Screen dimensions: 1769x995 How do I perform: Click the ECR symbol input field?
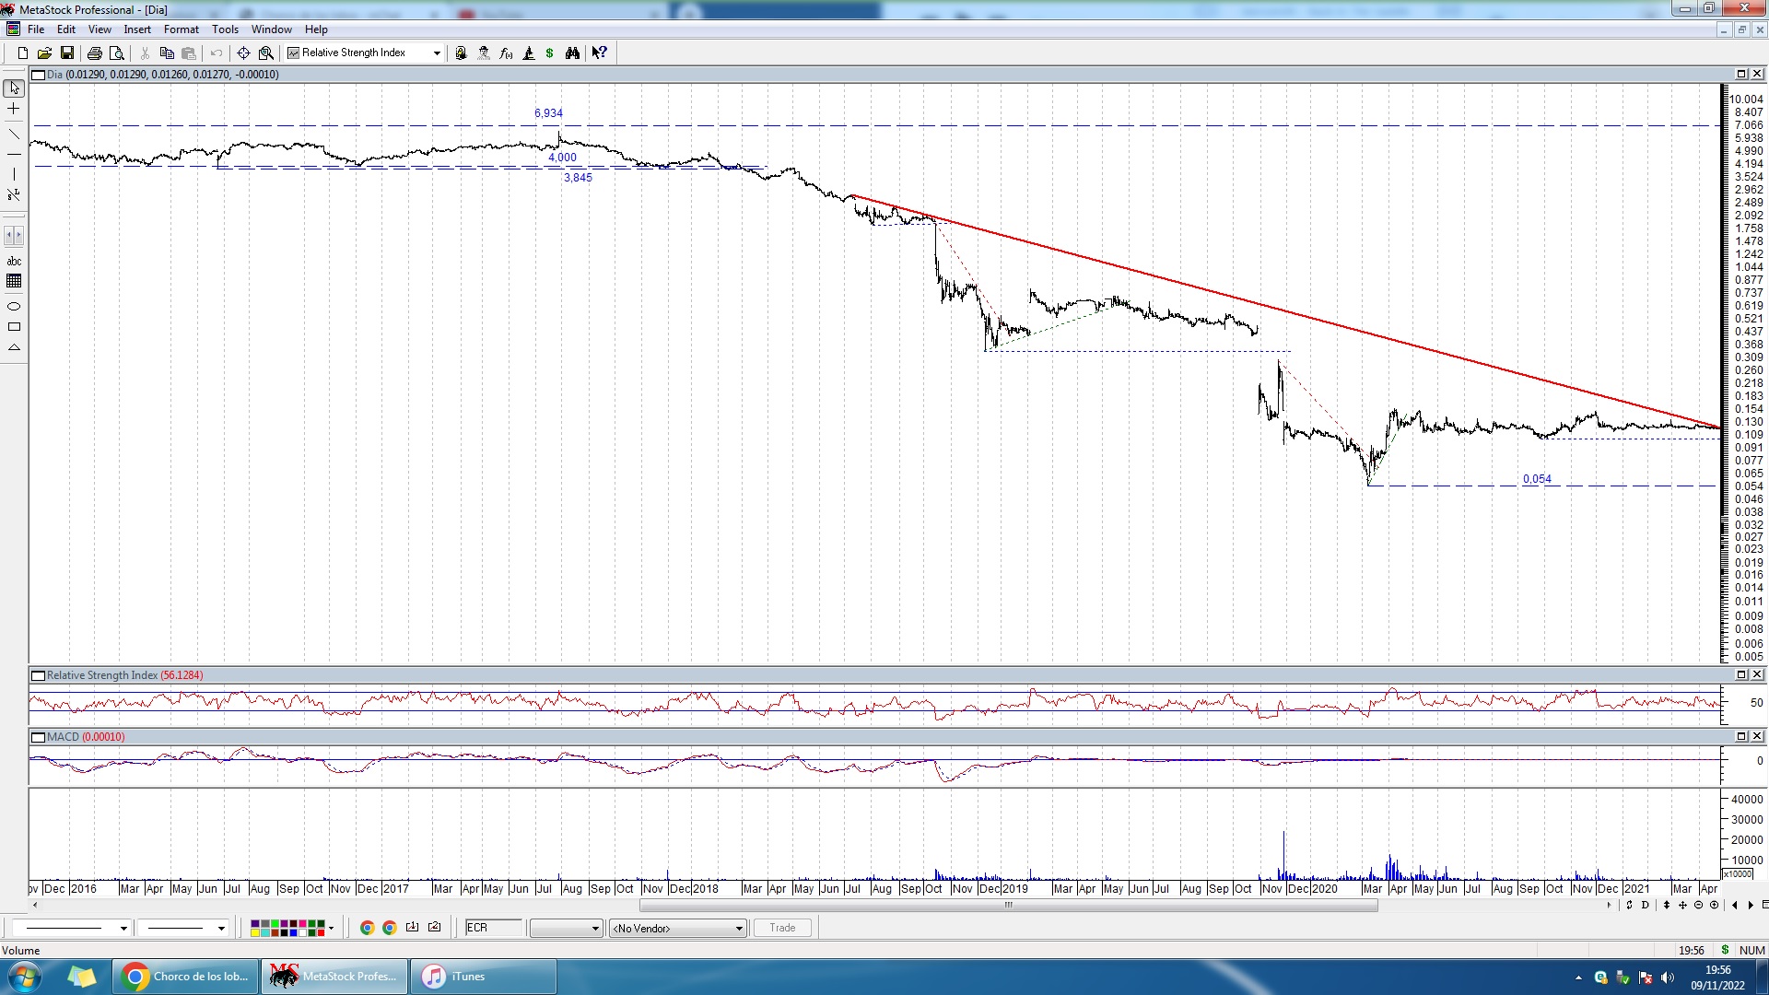[493, 928]
